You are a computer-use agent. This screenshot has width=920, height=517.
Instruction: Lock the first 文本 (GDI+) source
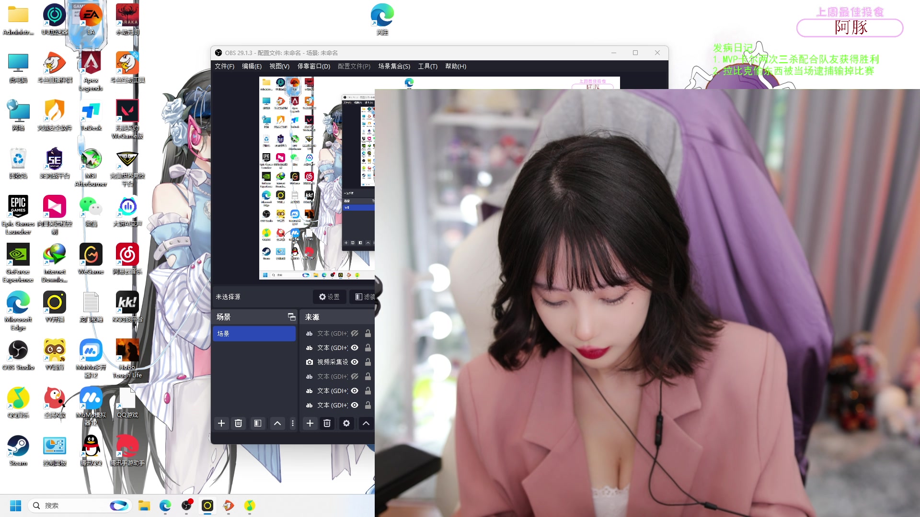click(368, 333)
